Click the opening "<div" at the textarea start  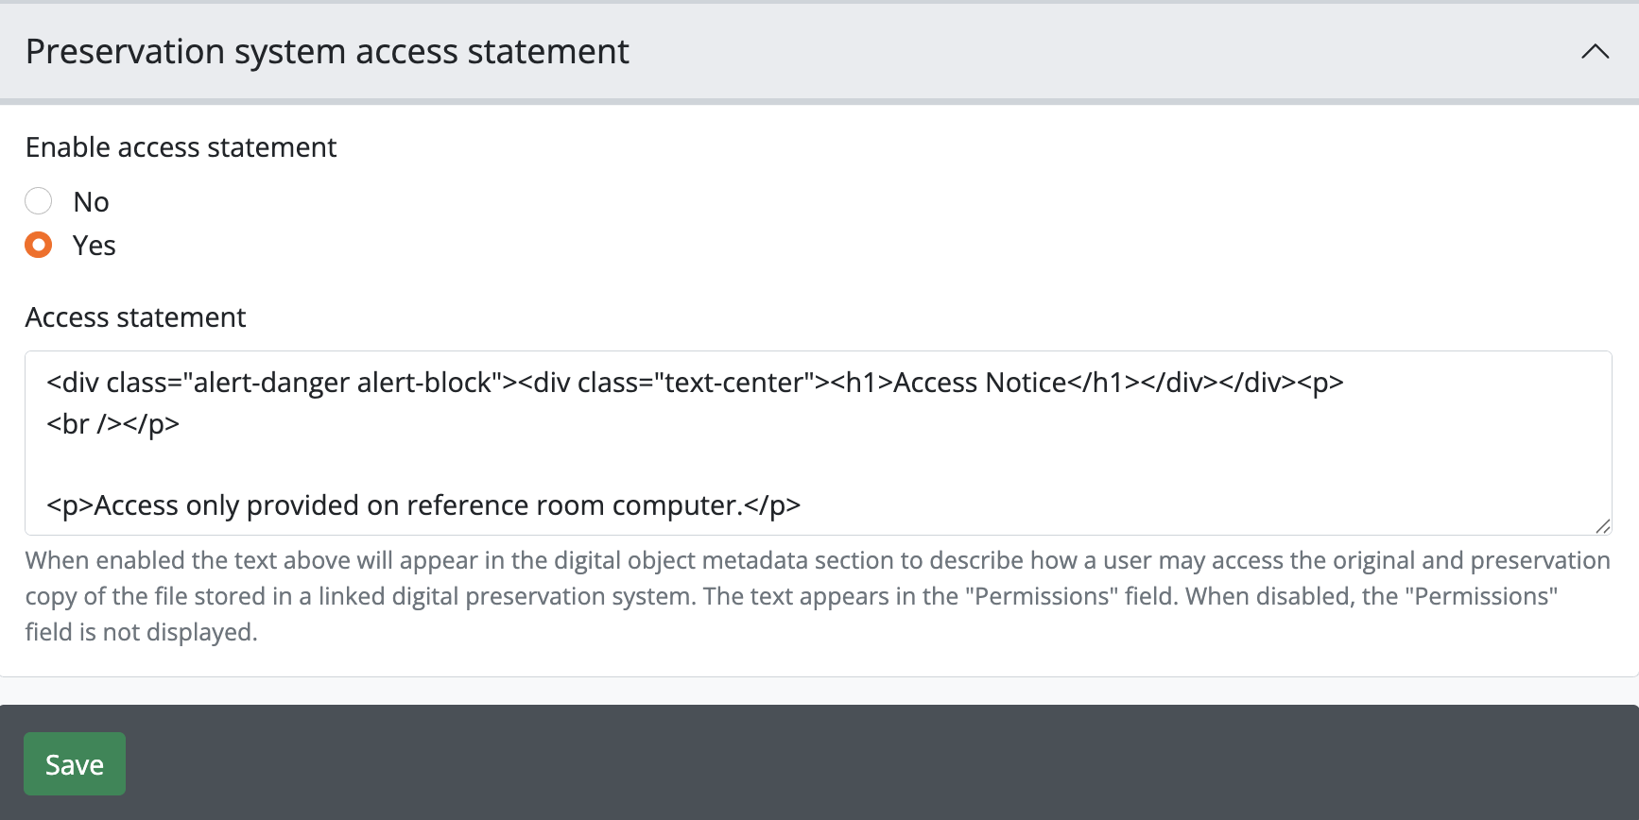pyautogui.click(x=73, y=383)
